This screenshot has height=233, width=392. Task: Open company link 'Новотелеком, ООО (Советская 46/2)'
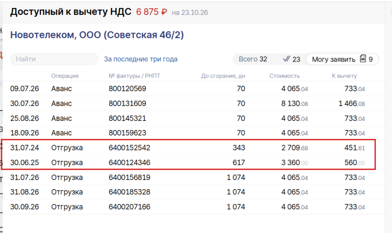97,35
